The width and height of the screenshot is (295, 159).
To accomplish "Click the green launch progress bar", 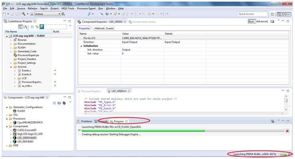I will pyautogui.click(x=143, y=131).
